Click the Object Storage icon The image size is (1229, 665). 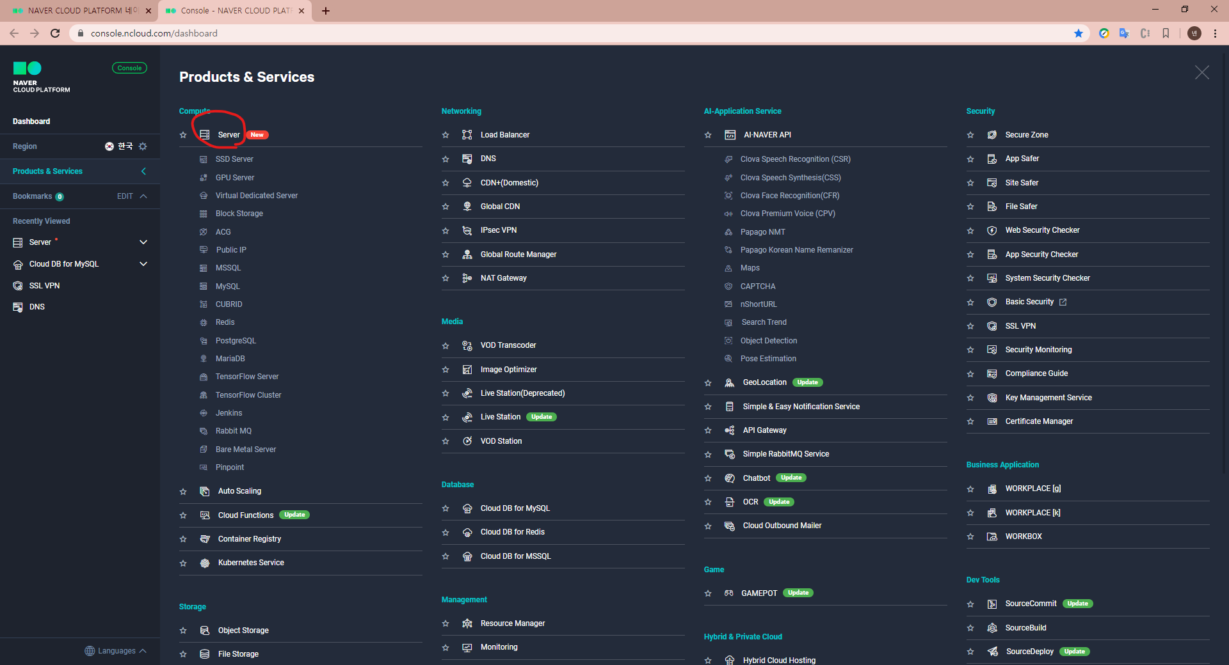[x=205, y=630]
